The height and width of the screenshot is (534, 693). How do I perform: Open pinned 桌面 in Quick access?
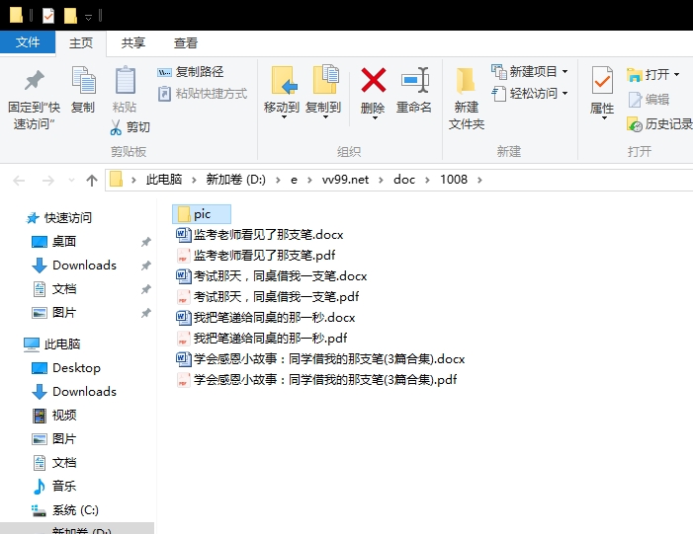coord(54,242)
